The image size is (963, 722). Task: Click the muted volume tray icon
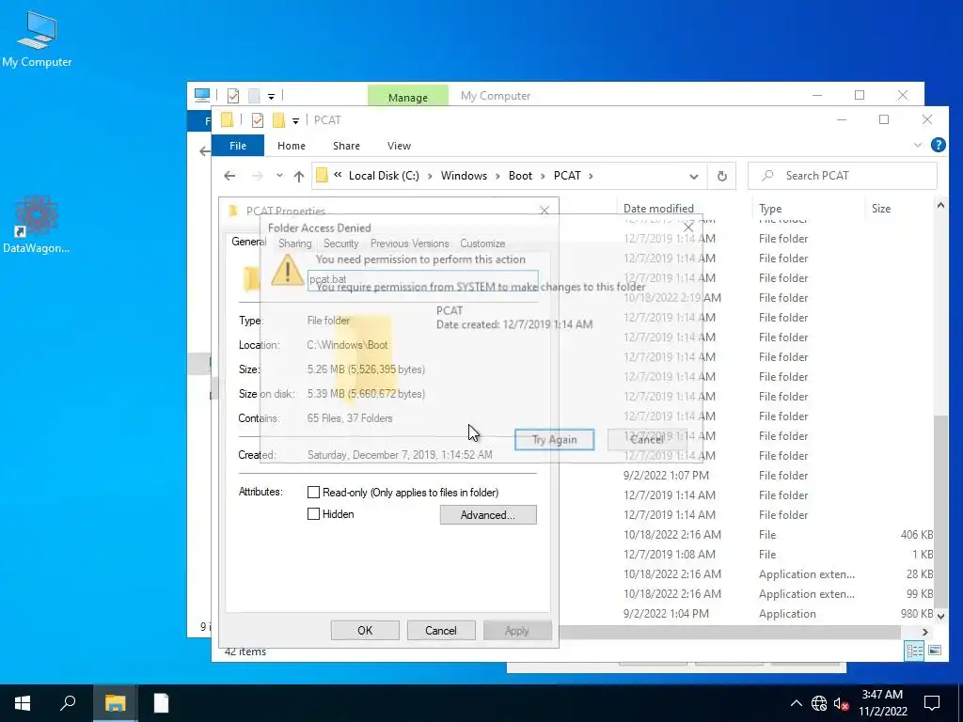(x=841, y=703)
